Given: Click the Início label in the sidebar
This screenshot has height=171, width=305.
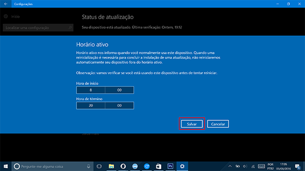Looking at the screenshot, I should 15,17.
